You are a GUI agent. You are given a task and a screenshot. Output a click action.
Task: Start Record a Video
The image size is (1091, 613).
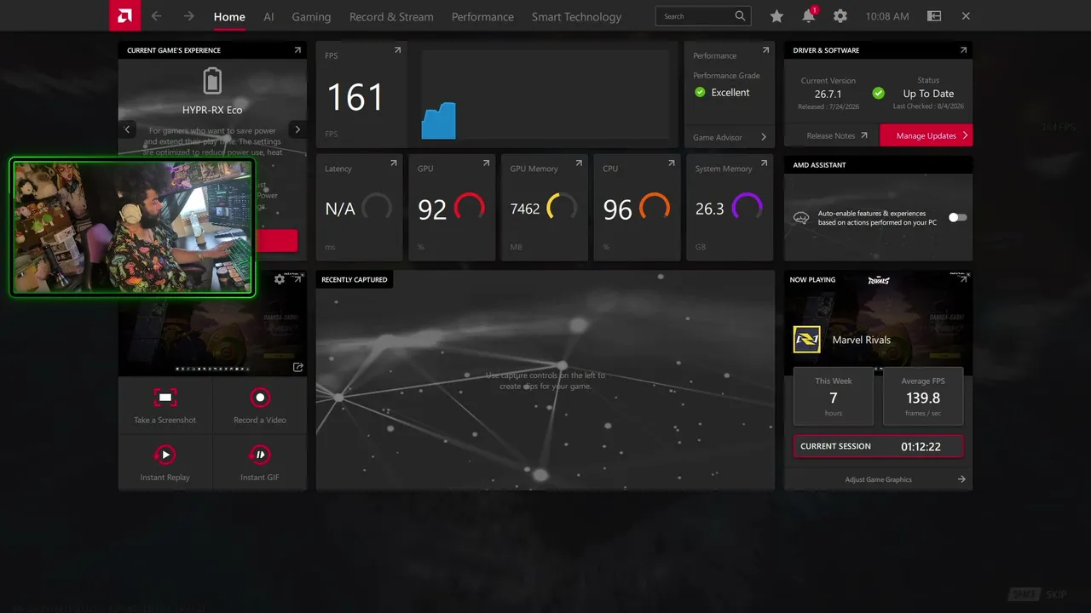pos(260,406)
